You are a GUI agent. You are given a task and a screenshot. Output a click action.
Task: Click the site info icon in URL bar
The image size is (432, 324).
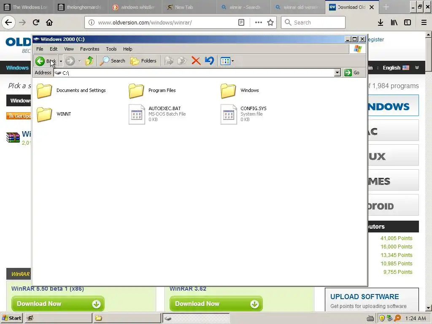click(92, 22)
